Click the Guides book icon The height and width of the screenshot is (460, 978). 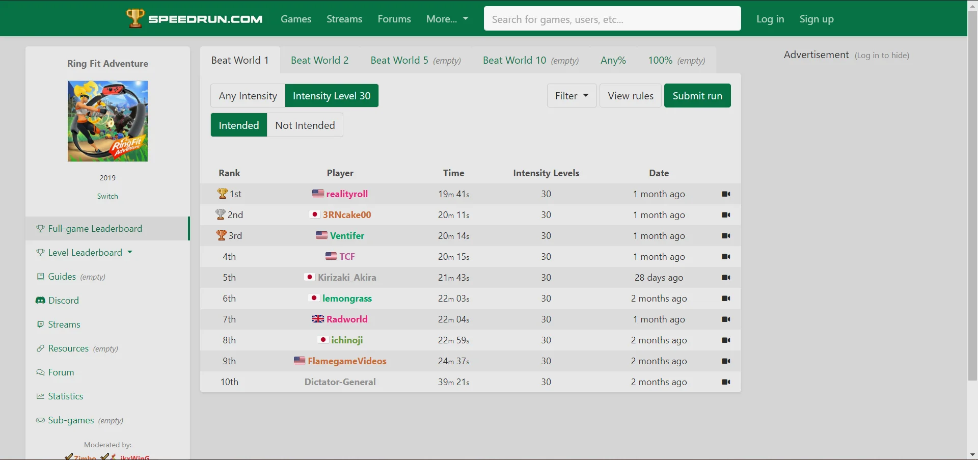point(40,277)
